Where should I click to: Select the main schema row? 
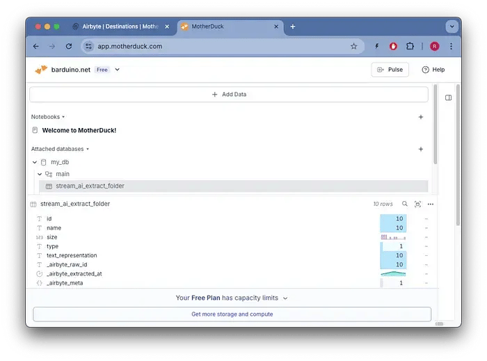(x=63, y=174)
